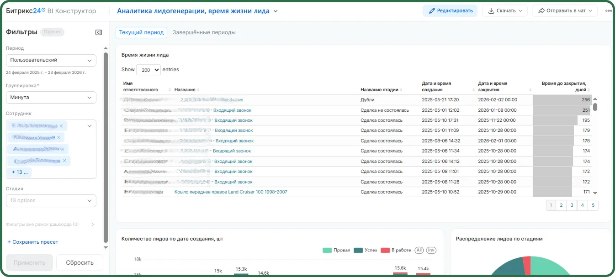Screen dimensions: 615x277
Task: Switch to the Текущий период tab
Action: 141,32
